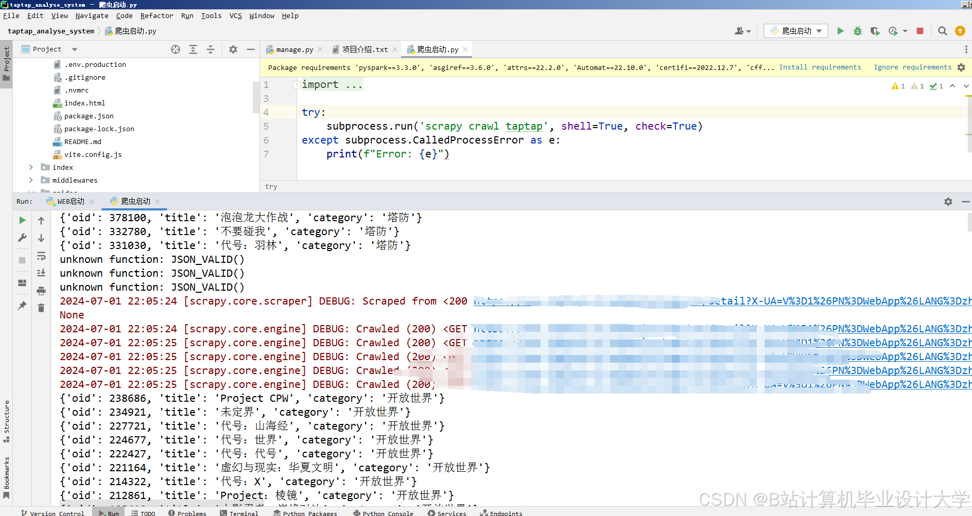Screen dimensions: 972x516
Task: Toggle soft-wrap in the console output
Action: click(x=41, y=256)
